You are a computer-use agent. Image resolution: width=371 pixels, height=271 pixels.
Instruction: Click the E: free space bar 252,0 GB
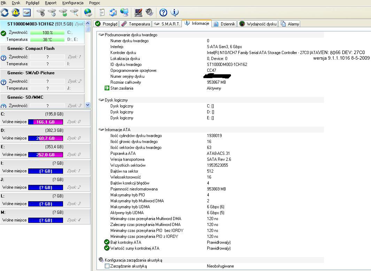tap(46, 155)
